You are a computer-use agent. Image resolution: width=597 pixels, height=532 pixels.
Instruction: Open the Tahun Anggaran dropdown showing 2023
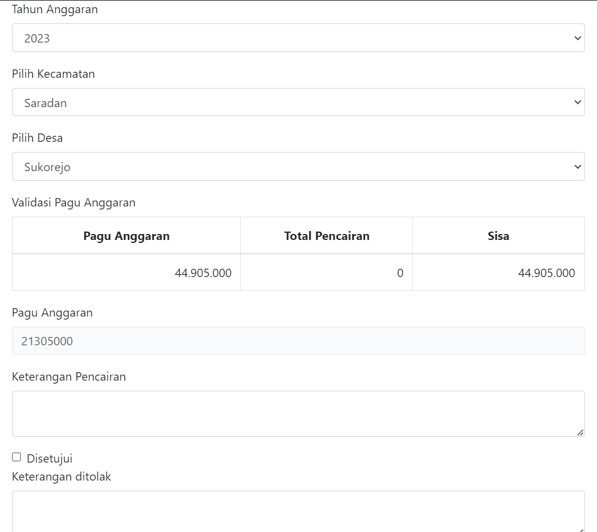(298, 38)
